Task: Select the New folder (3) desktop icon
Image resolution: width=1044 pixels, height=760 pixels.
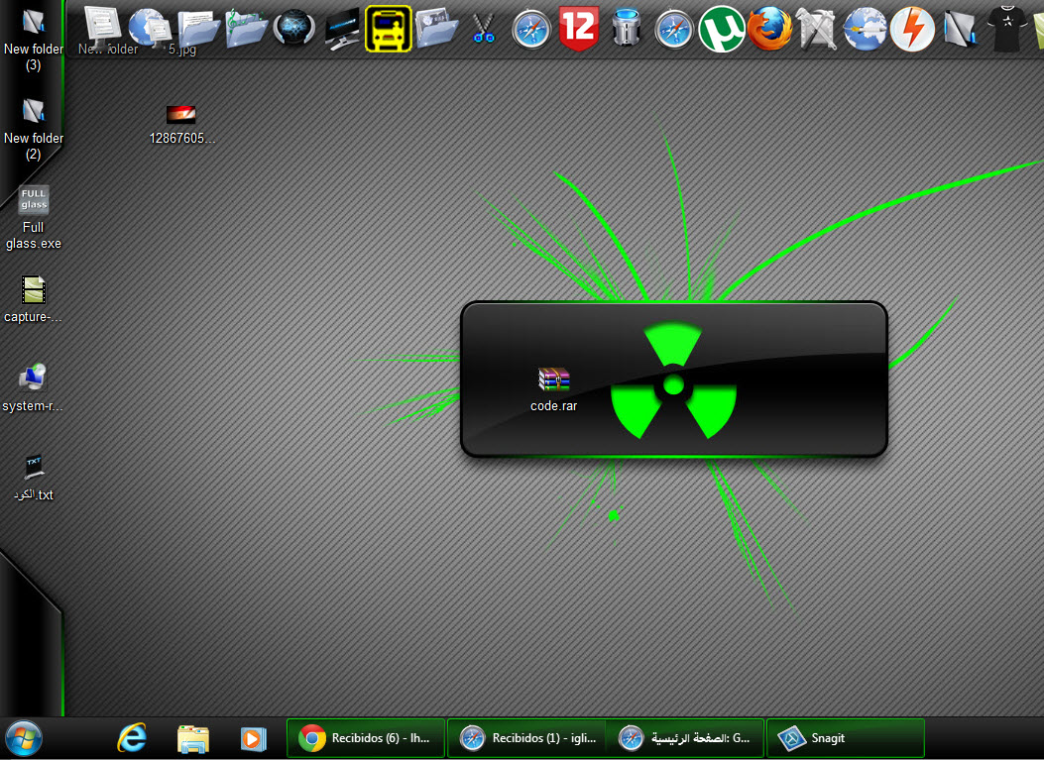Action: click(34, 42)
